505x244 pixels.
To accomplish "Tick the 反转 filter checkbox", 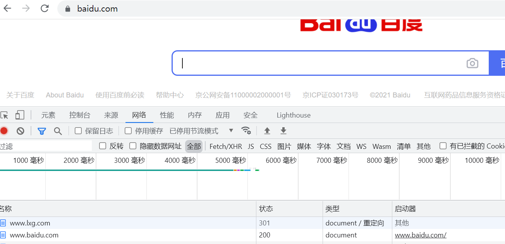I will pyautogui.click(x=103, y=146).
